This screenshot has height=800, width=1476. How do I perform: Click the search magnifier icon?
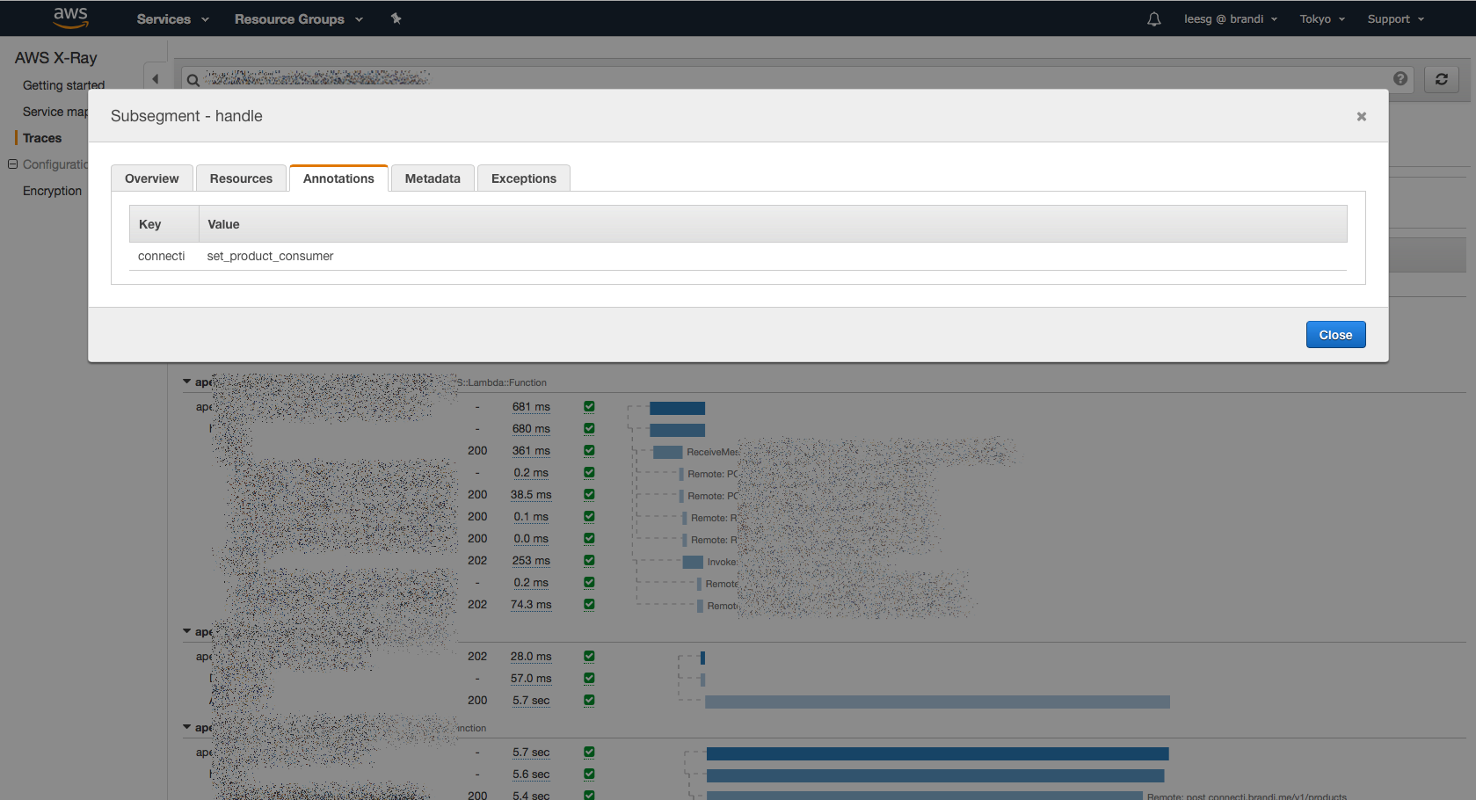pyautogui.click(x=193, y=80)
